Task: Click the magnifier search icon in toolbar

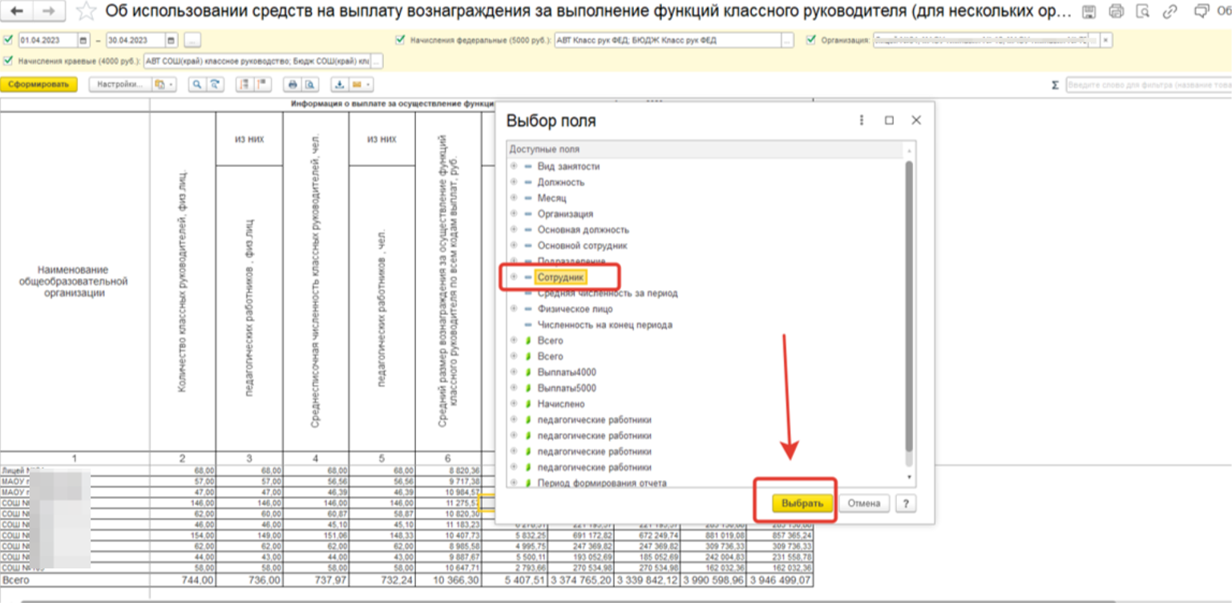Action: click(196, 85)
